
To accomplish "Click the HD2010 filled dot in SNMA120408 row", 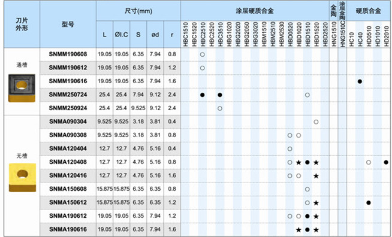I will (386, 162).
